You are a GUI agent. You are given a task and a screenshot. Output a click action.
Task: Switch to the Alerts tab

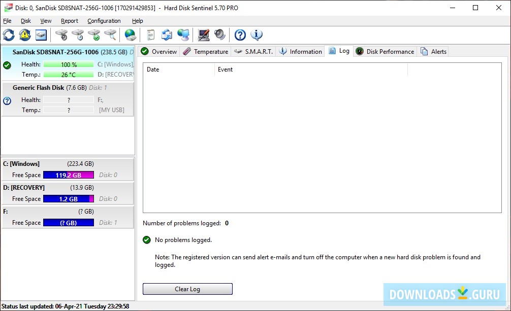click(433, 51)
